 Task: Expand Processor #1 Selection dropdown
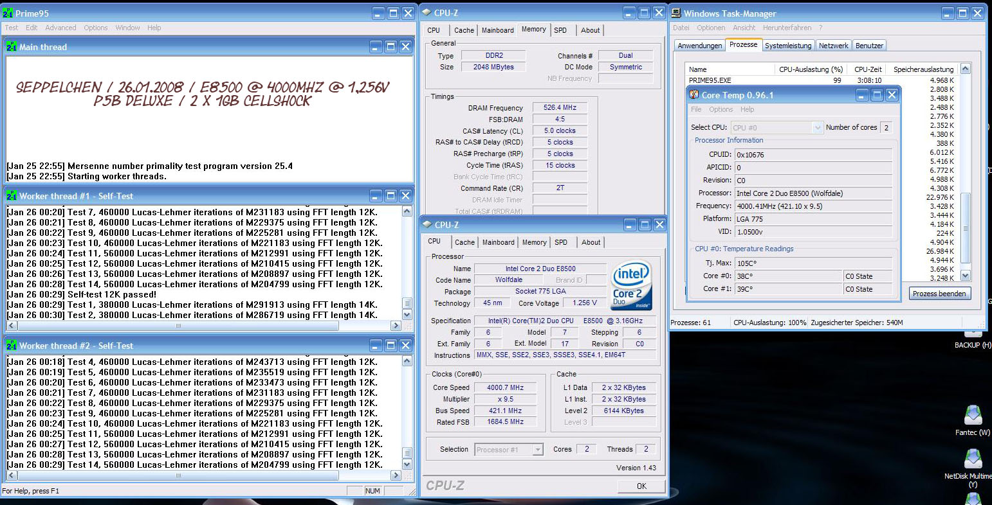[x=537, y=450]
